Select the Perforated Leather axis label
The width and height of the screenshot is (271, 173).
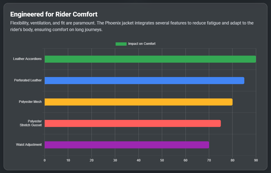tap(28, 80)
